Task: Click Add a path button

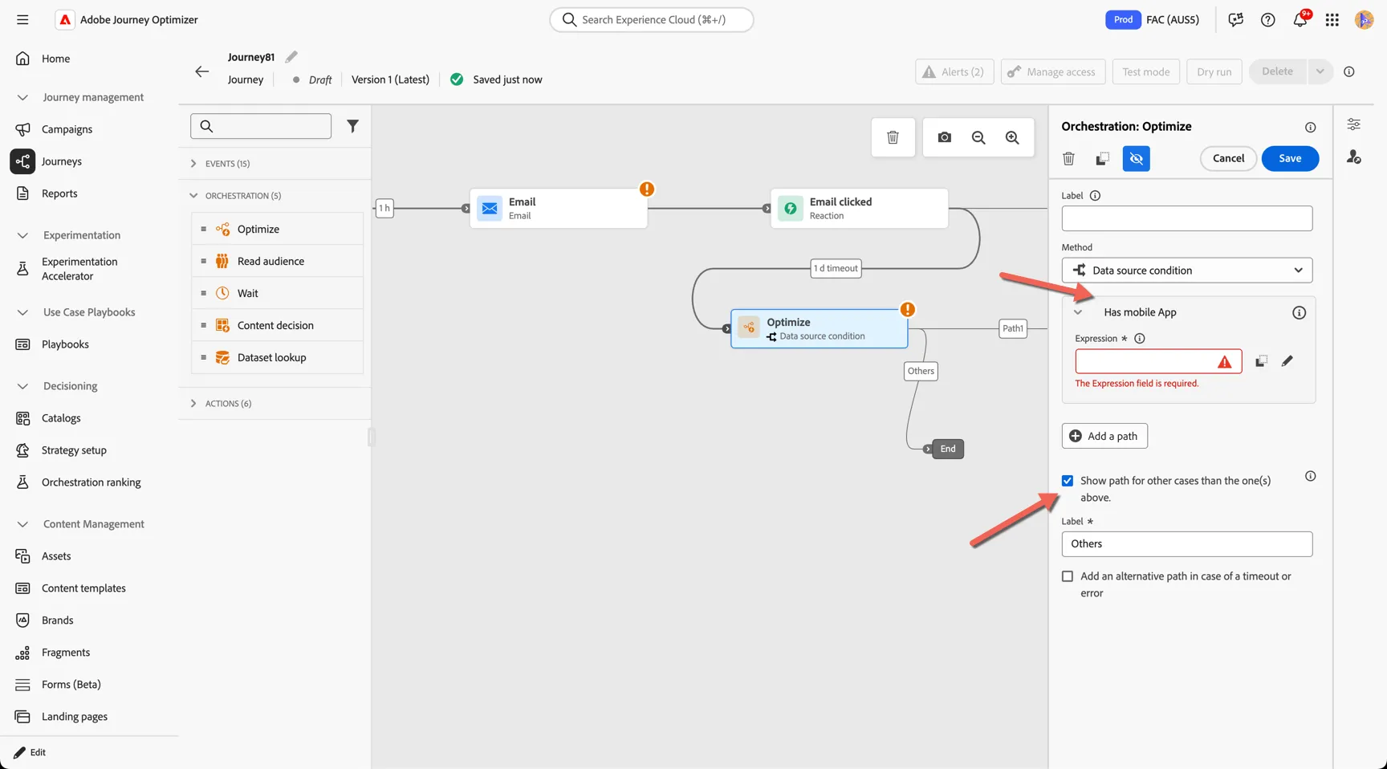Action: (1104, 436)
